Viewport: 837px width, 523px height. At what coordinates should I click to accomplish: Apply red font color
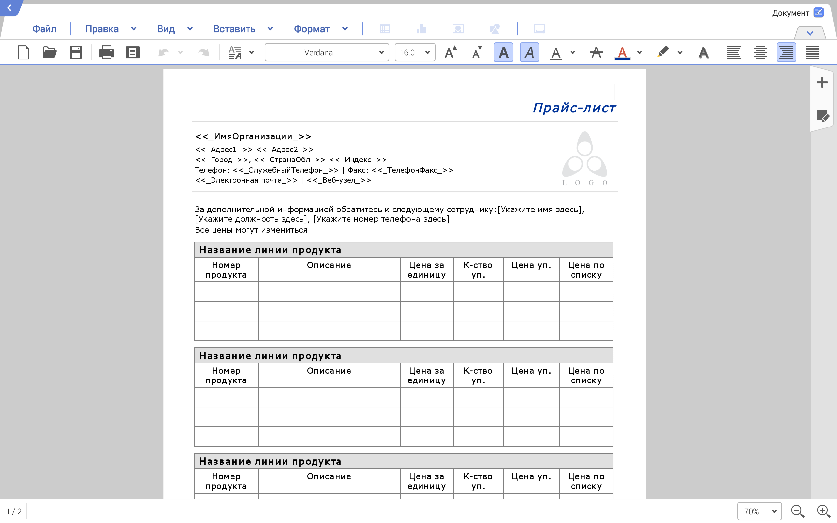pos(622,53)
